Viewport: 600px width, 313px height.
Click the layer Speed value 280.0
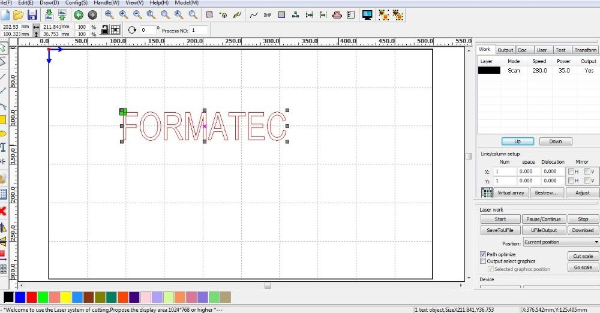point(539,70)
